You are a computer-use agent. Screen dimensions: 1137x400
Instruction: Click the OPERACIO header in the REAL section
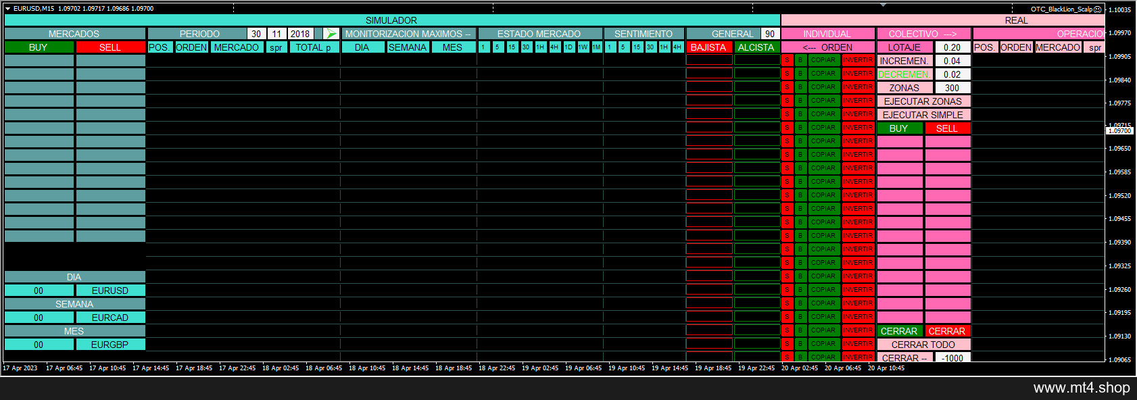tap(1039, 34)
